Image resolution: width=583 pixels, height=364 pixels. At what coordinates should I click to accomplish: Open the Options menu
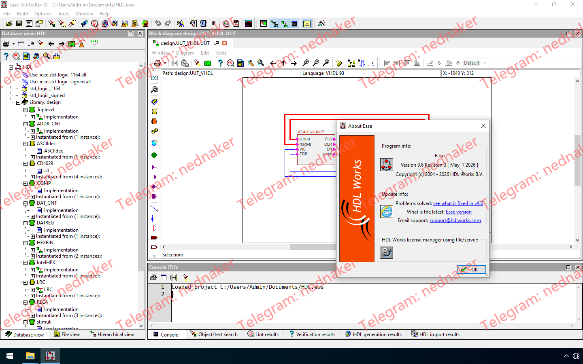pos(43,14)
